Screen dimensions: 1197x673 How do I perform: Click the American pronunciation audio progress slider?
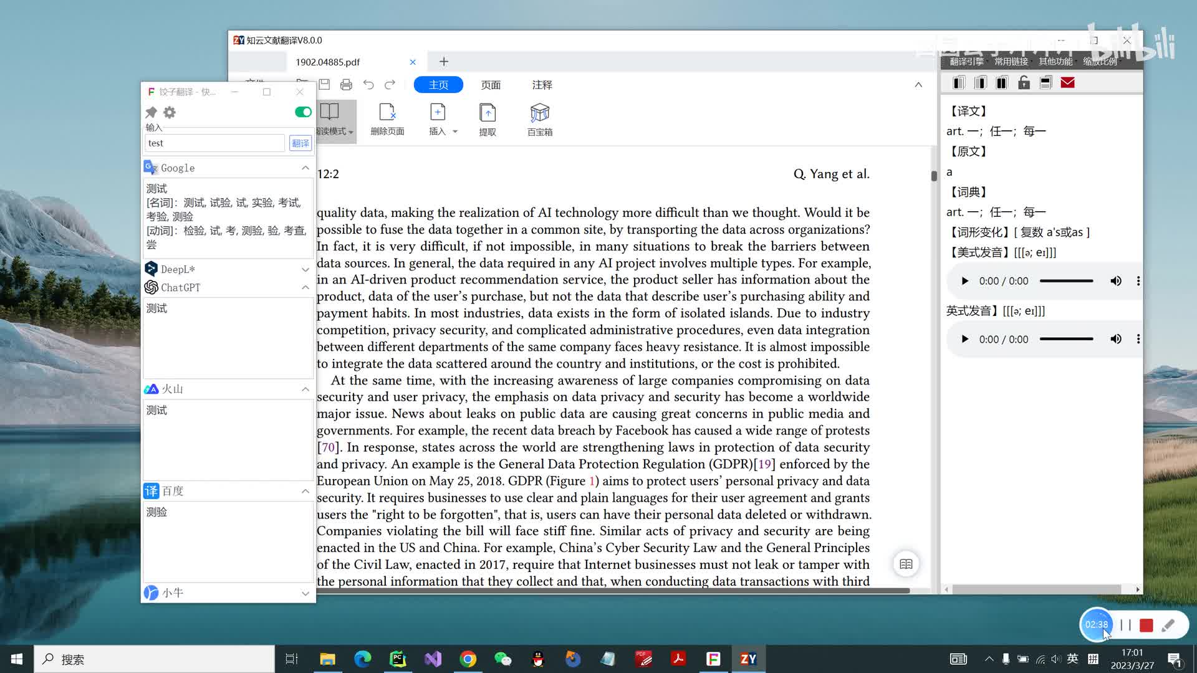coord(1066,281)
